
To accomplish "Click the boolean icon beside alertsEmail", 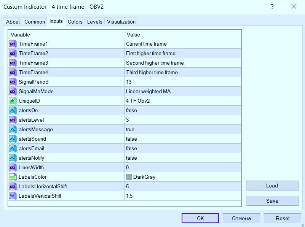I will click(x=13, y=148).
